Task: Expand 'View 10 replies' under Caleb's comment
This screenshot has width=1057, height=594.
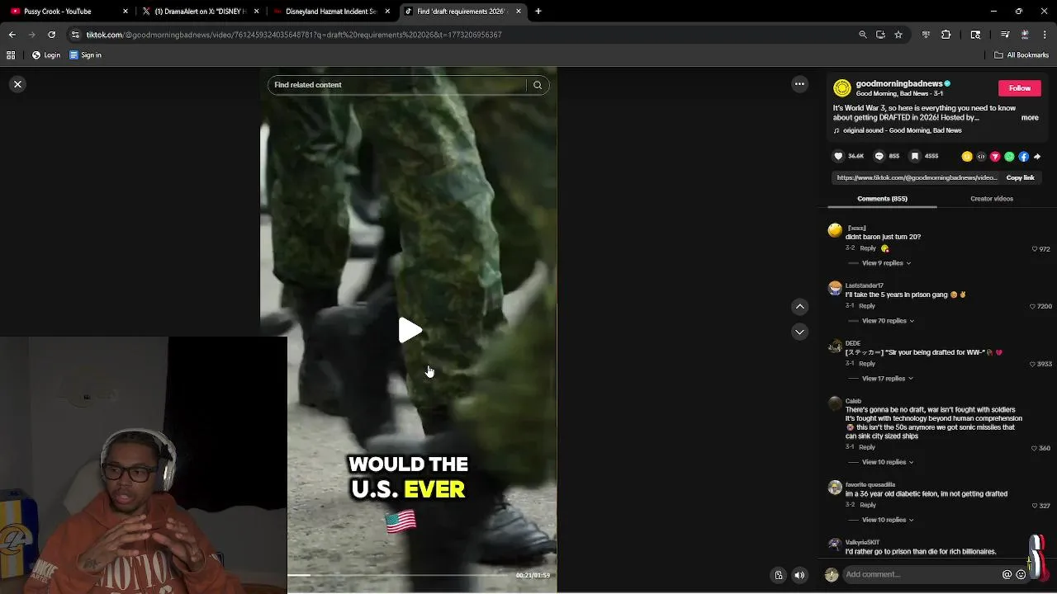Action: click(888, 462)
